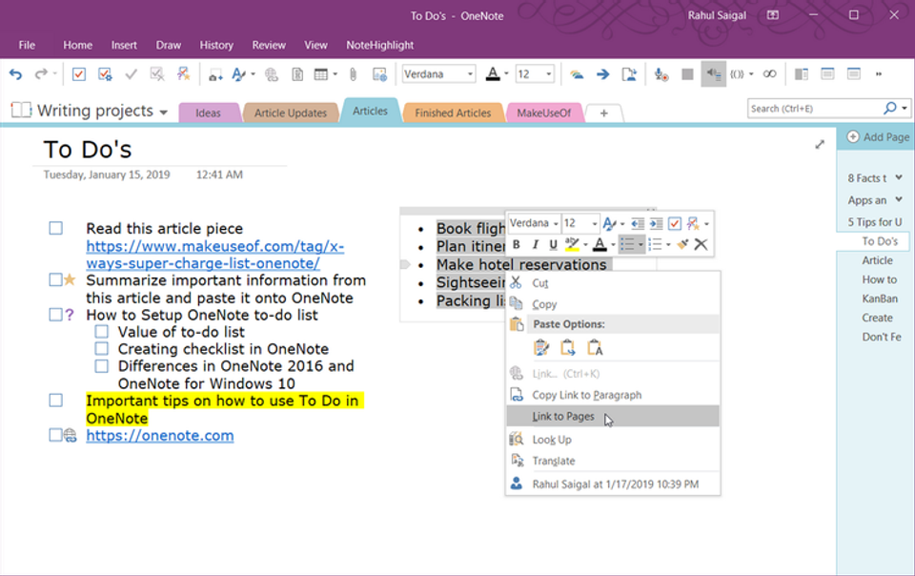The width and height of the screenshot is (915, 576).
Task: Check the onenote.com link checkbox
Action: click(x=55, y=436)
